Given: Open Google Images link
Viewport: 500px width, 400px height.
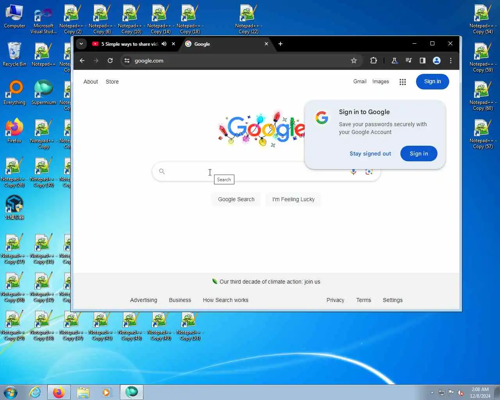Looking at the screenshot, I should (x=380, y=81).
